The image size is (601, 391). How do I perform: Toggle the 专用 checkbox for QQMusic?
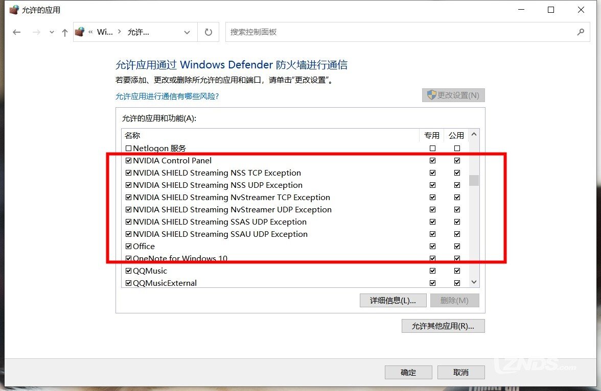click(x=433, y=271)
